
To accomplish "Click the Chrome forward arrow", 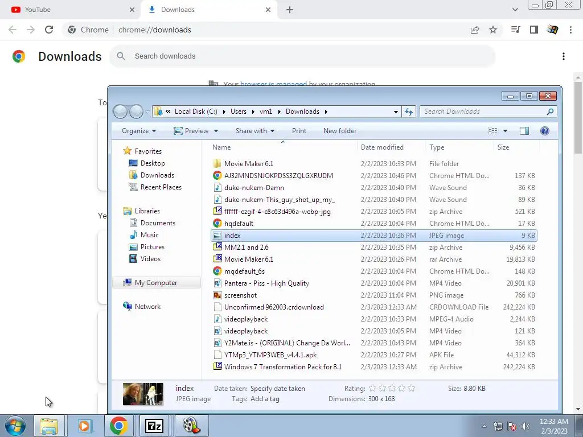I will 31,30.
